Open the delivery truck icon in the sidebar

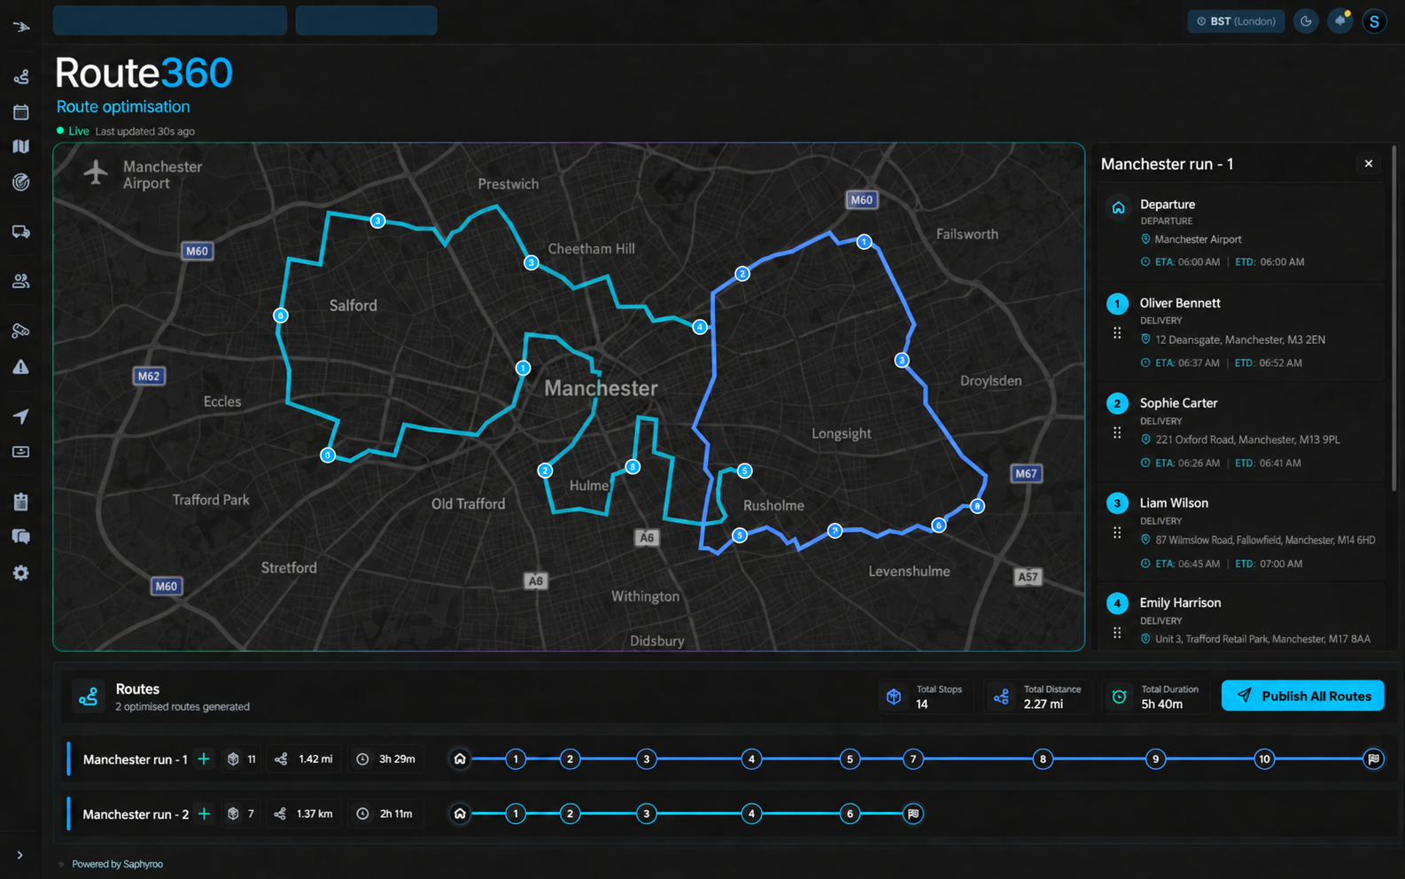tap(21, 232)
